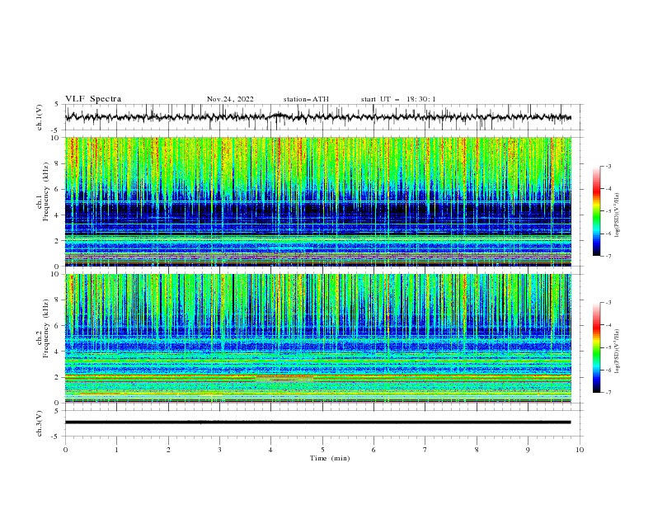
Task: Click the ch.2 frequency axis "2" tick
Action: 58,377
